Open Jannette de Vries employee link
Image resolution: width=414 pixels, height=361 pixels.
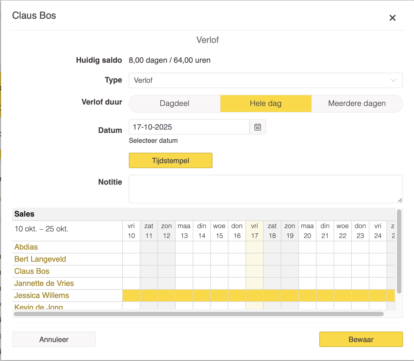(x=44, y=283)
